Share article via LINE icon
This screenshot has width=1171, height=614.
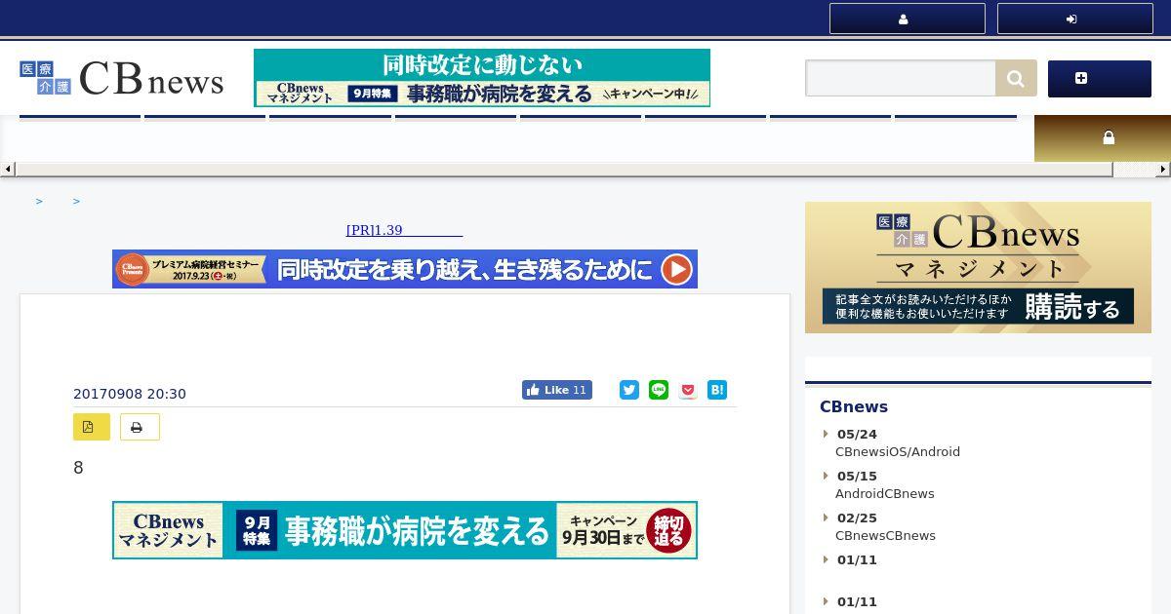(659, 390)
